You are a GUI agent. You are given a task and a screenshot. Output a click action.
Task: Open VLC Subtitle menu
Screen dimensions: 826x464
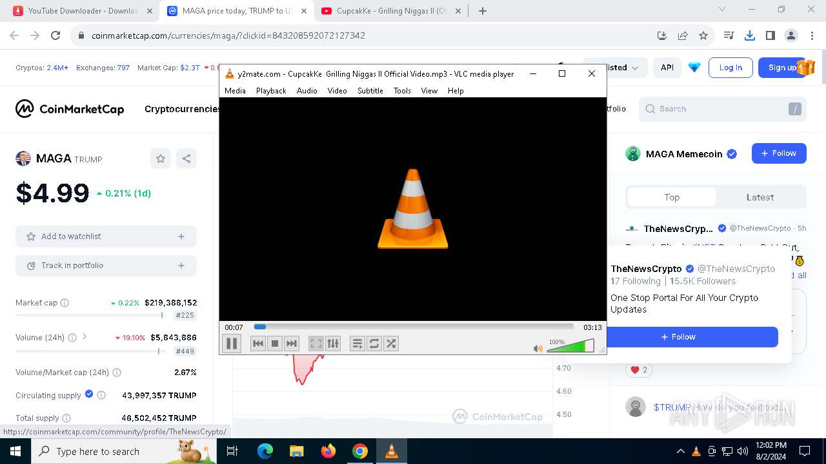click(370, 91)
